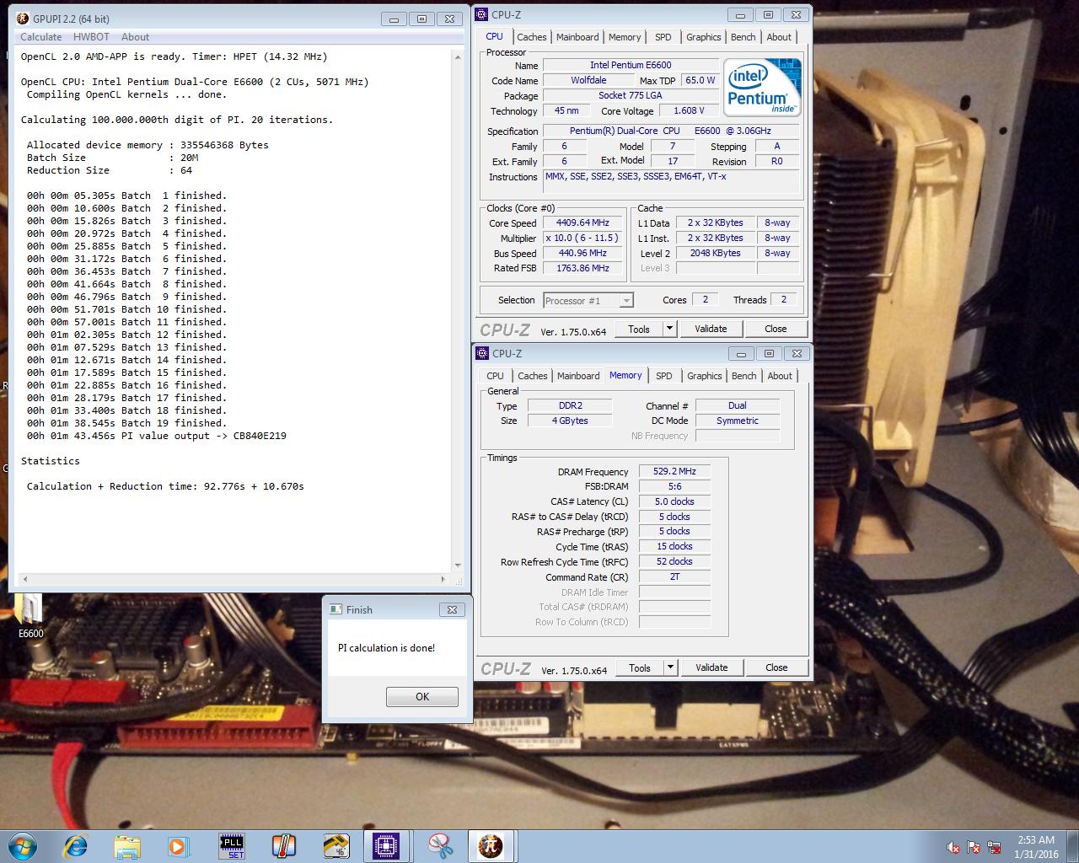1079x863 pixels.
Task: Switch to CPU-Z taskbar icon
Action: (387, 845)
